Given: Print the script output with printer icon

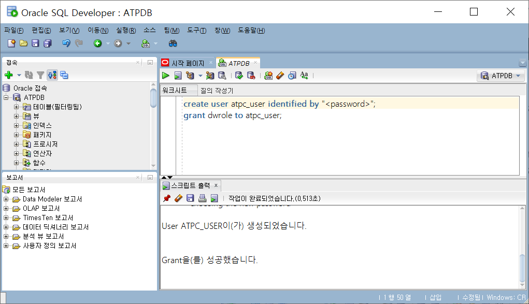Looking at the screenshot, I should coord(202,198).
